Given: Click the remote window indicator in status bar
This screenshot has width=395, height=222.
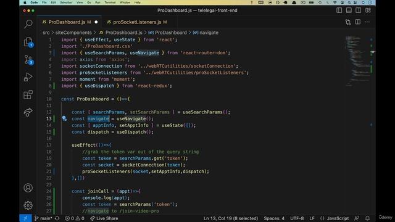Looking at the screenshot, I should 25,218.
